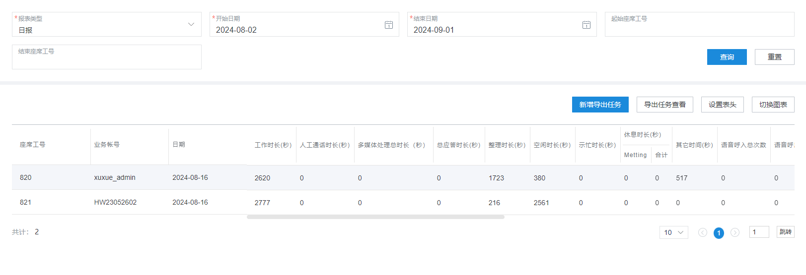Click the 工作时长(秒) column header
Image resolution: width=806 pixels, height=275 pixels.
coord(273,145)
